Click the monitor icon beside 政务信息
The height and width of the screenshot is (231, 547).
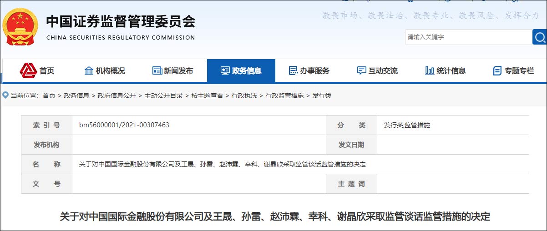(x=225, y=70)
